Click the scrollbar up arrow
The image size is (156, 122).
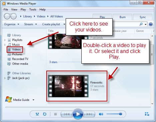[152, 36]
